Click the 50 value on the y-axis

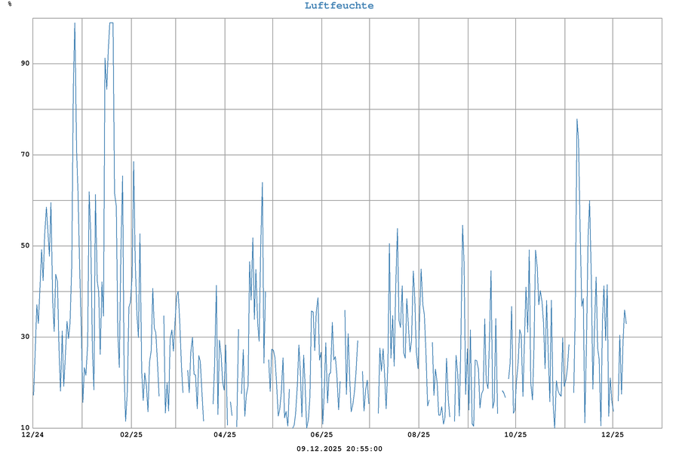point(25,246)
